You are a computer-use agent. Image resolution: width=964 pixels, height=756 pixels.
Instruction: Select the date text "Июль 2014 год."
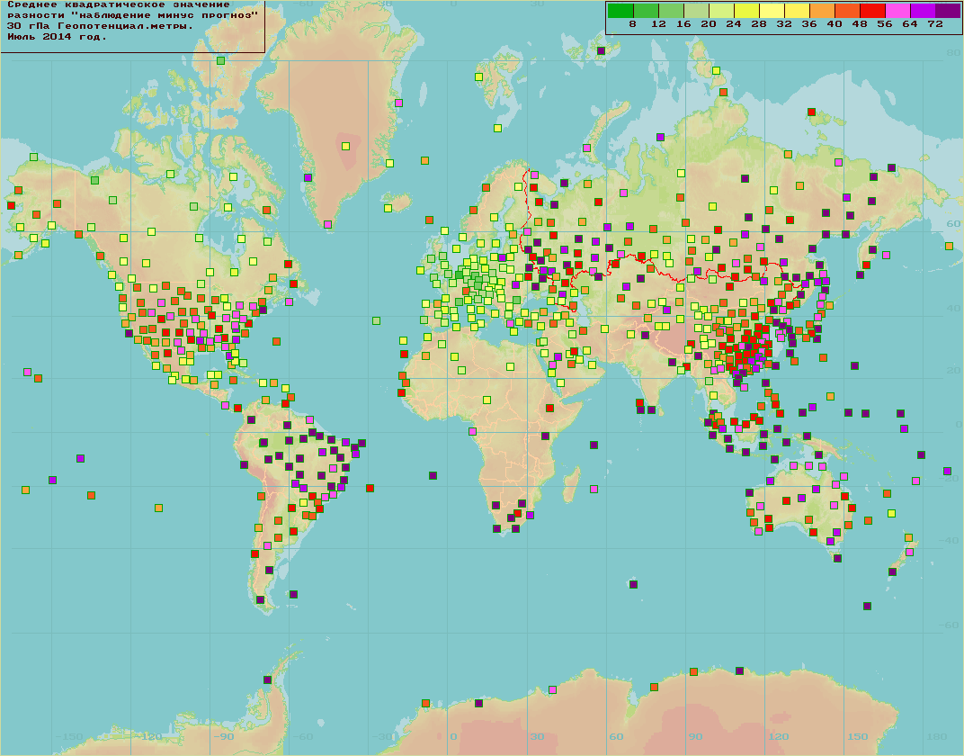(58, 36)
